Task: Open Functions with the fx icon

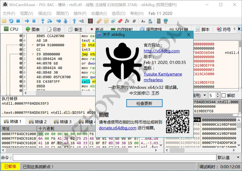Action: 127,21
